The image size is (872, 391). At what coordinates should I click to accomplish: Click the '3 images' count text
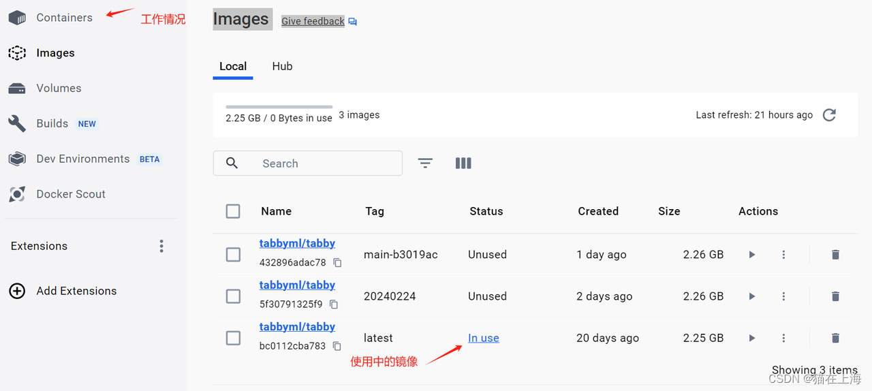(359, 115)
